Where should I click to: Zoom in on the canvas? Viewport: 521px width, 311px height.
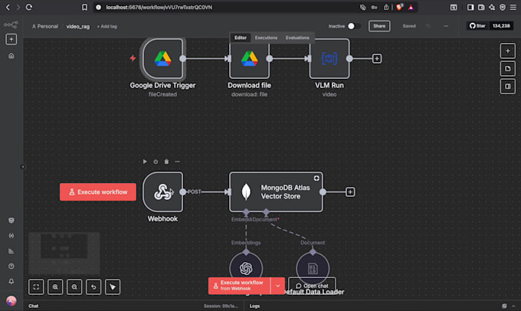pos(55,286)
